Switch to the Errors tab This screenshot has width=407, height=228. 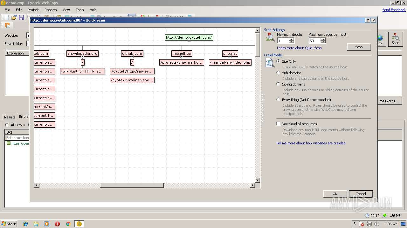click(24, 117)
